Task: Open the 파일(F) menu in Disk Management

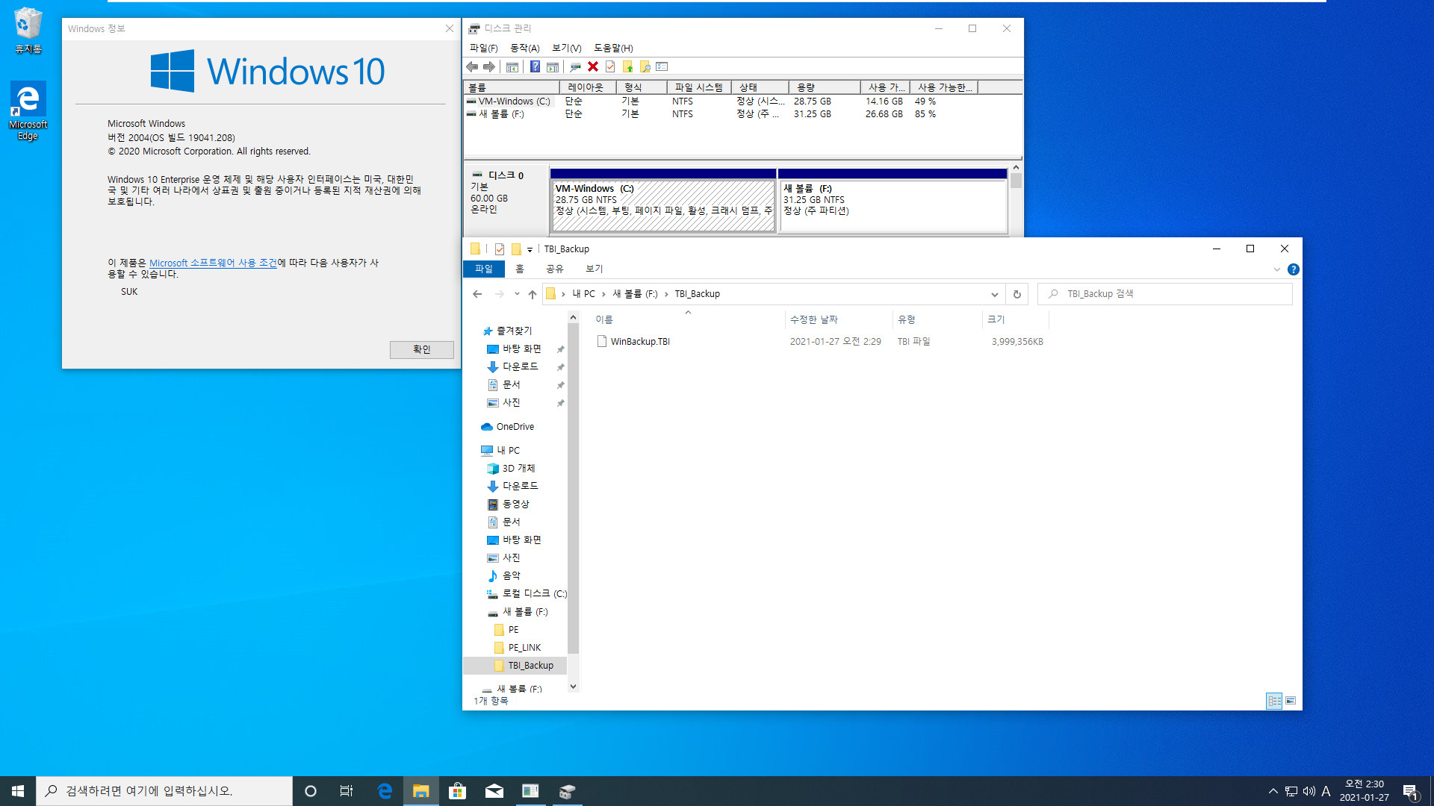Action: pos(483,48)
